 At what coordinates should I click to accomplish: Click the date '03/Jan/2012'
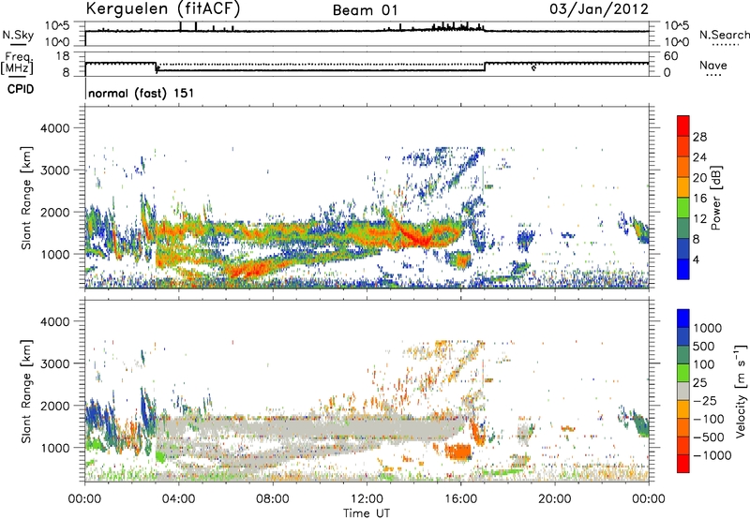[x=599, y=8]
